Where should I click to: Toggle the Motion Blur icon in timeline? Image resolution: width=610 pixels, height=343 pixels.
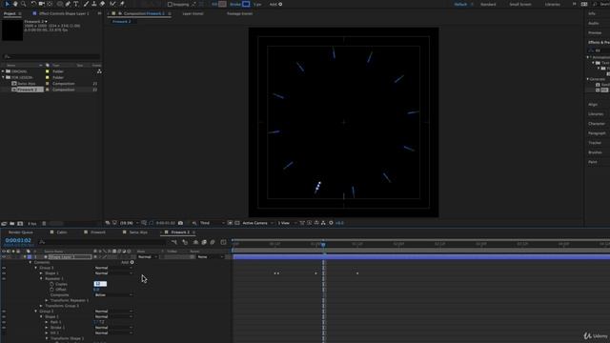click(213, 242)
